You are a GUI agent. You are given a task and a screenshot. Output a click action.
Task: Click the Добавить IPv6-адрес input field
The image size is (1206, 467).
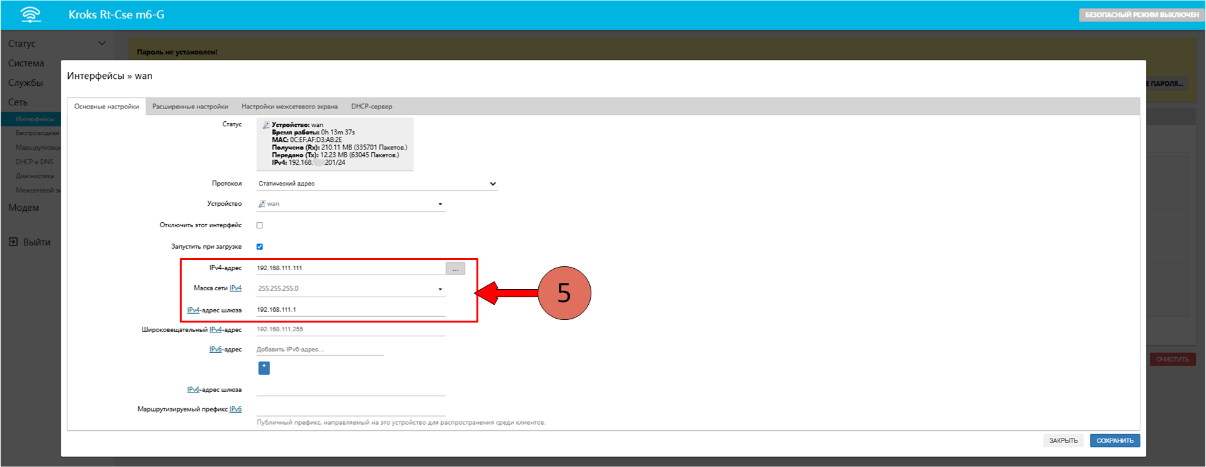click(x=319, y=350)
